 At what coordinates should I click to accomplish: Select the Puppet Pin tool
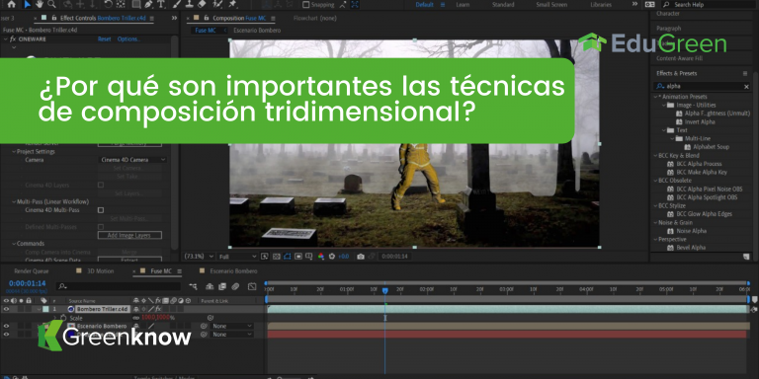pos(233,4)
